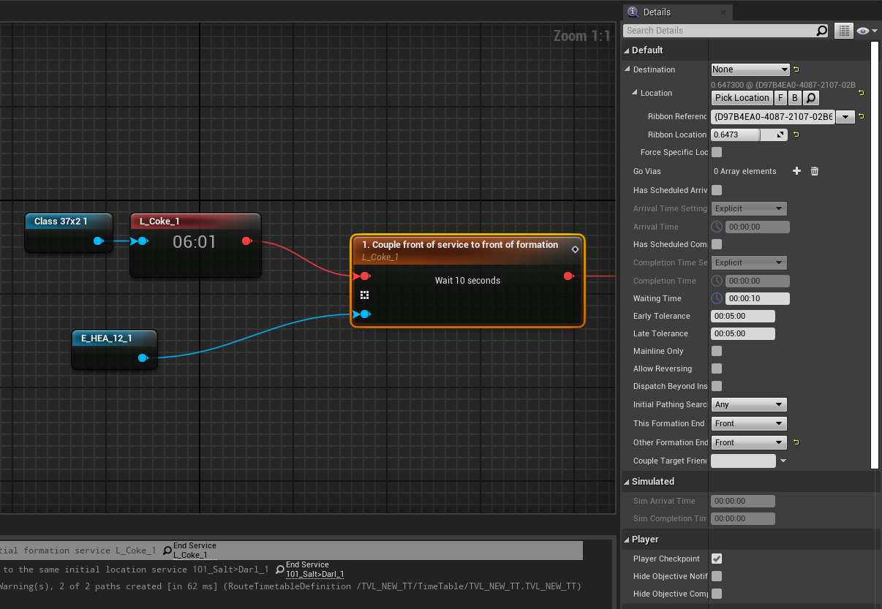Viewport: 882px width, 609px height.
Task: Click the search magnifier in Search Details
Action: [x=821, y=31]
